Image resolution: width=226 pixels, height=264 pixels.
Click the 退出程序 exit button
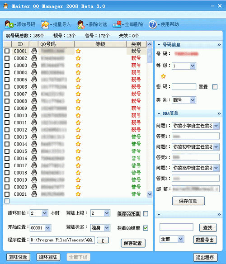205,257
